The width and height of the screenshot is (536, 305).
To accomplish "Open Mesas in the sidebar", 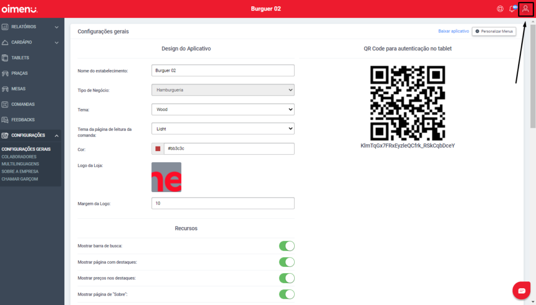I will pos(18,89).
